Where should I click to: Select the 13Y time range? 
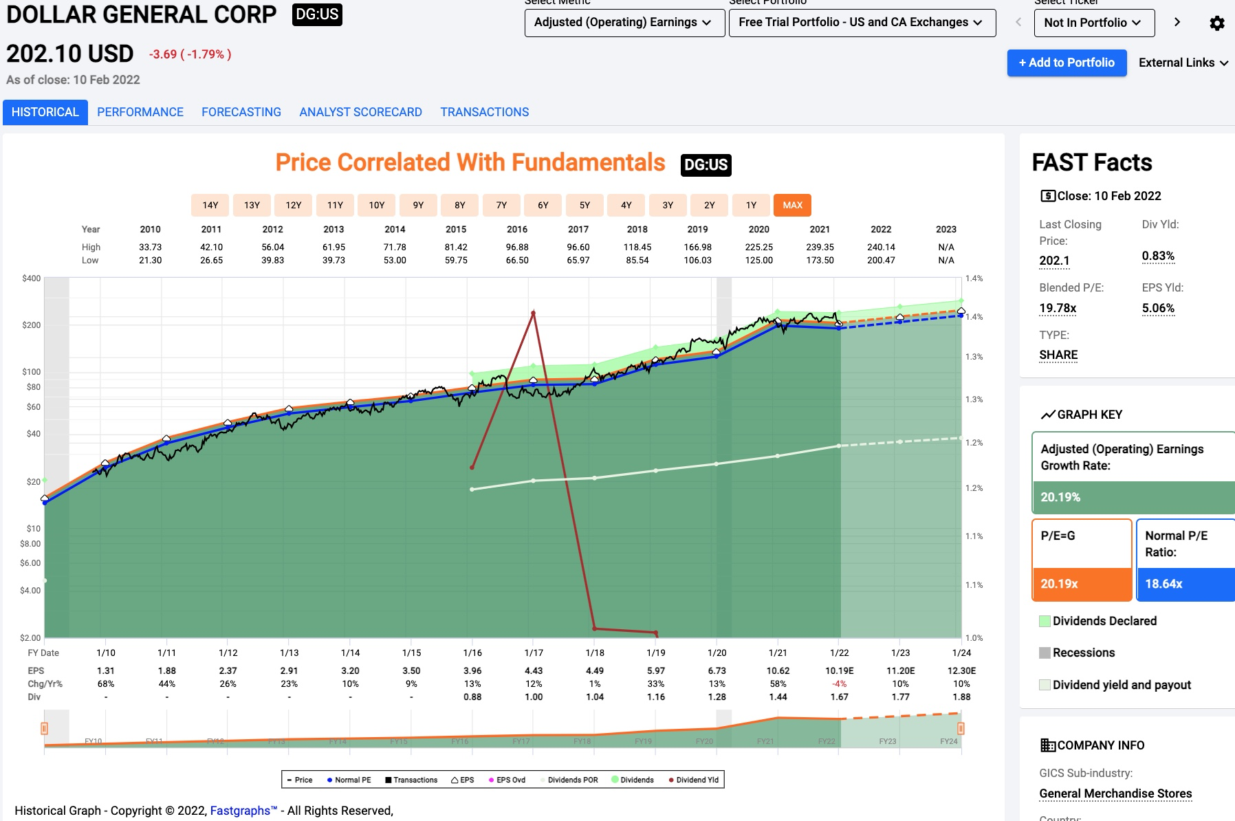(252, 205)
